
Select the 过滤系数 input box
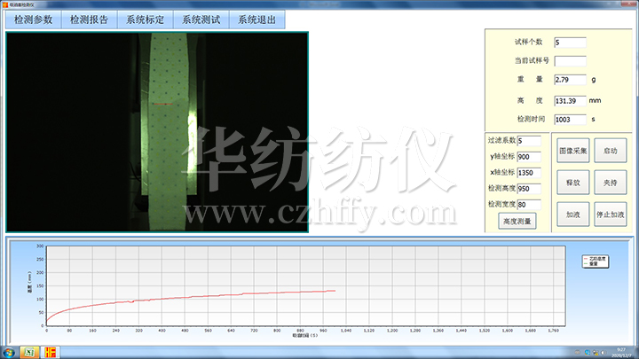tap(529, 140)
